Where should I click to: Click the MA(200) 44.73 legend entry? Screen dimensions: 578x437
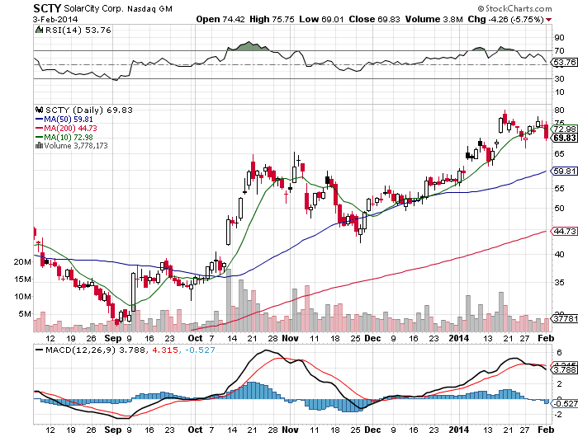point(70,128)
